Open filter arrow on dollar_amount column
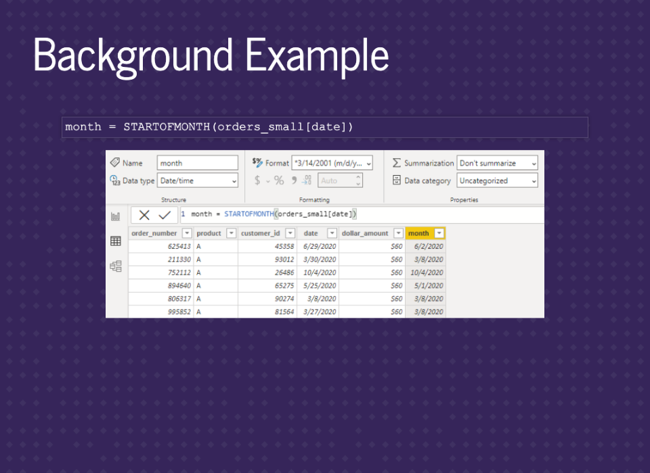 [x=398, y=233]
